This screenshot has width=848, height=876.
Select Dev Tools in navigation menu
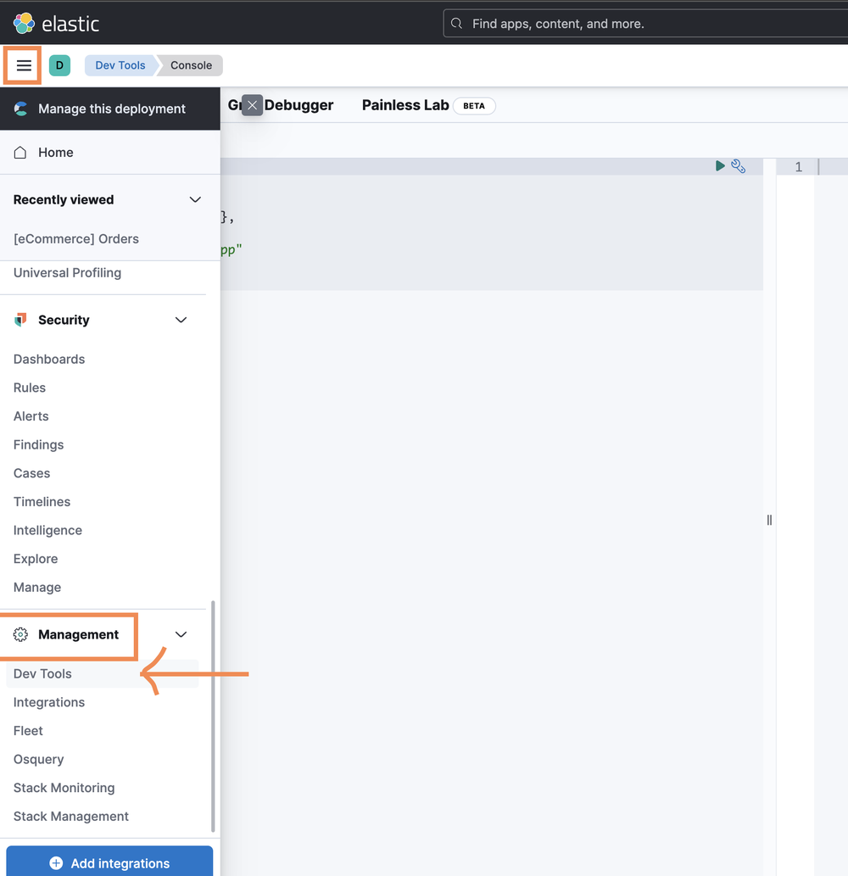point(42,673)
